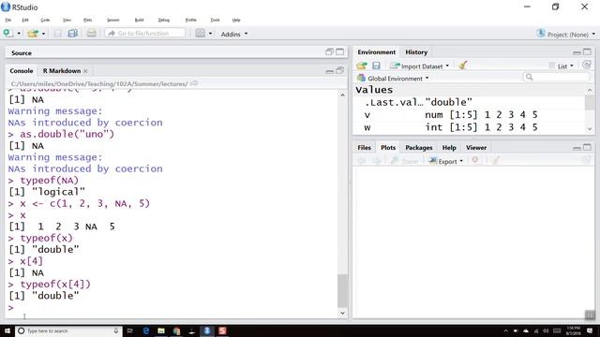Minimize the Environment pane

(x=577, y=52)
